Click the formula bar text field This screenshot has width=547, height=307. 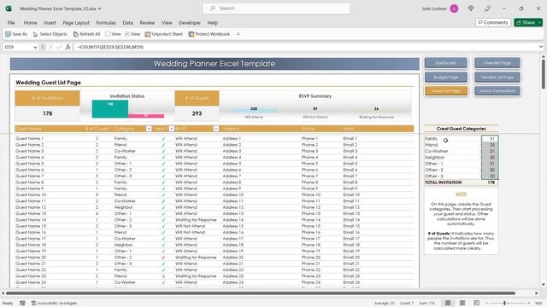click(x=307, y=47)
